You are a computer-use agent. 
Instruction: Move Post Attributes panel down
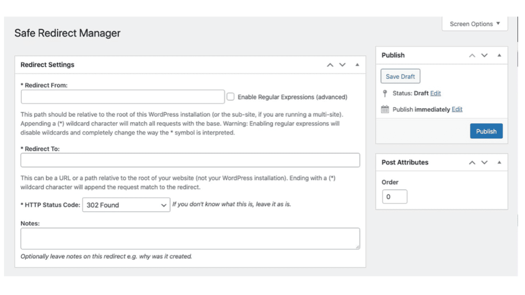click(484, 162)
